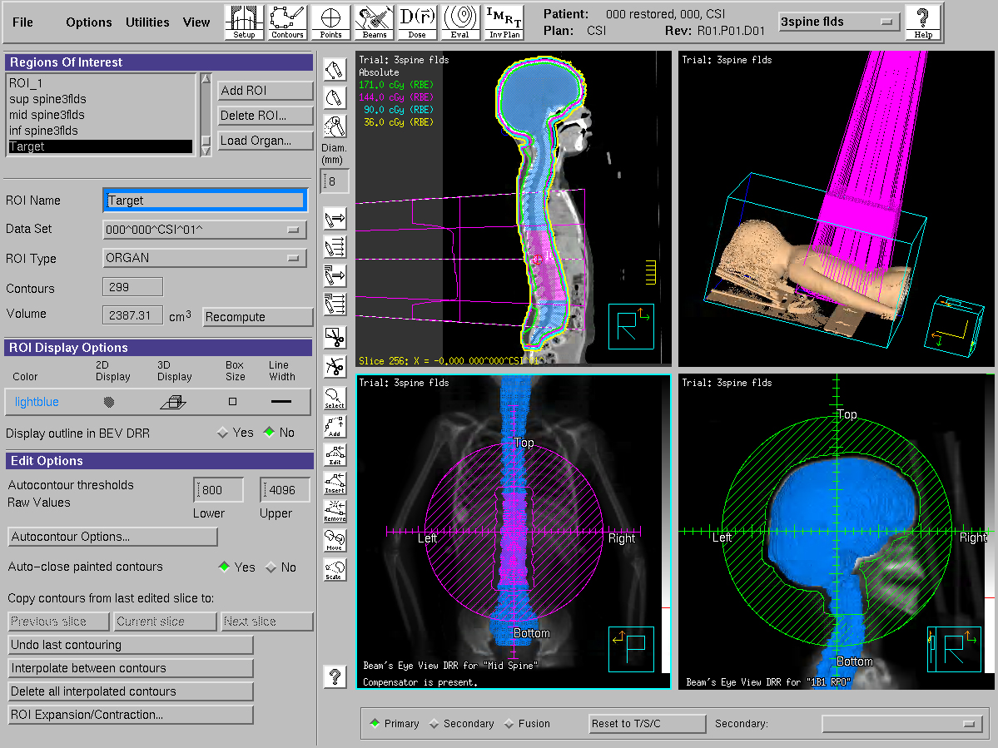Set BEV DRR outline display to No
This screenshot has height=748, width=998.
(269, 433)
